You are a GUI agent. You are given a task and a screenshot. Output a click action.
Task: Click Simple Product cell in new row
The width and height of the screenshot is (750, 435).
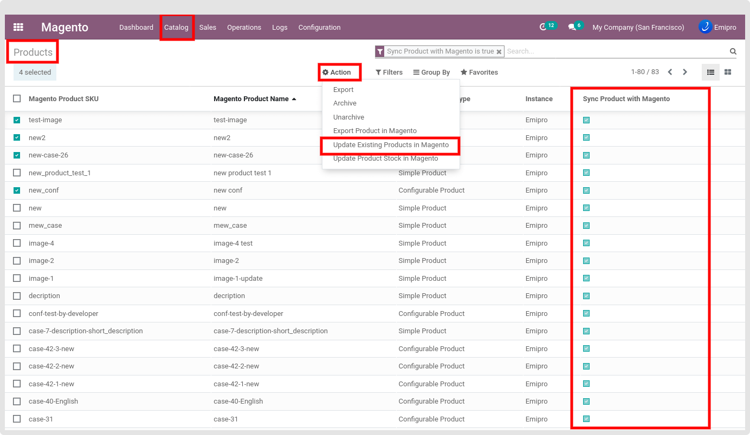(422, 208)
